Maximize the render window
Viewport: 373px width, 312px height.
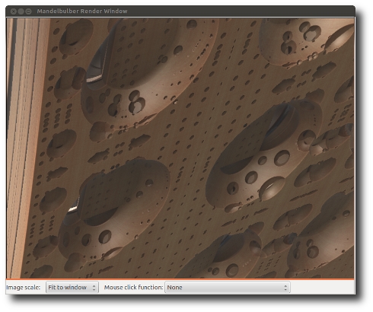point(29,11)
